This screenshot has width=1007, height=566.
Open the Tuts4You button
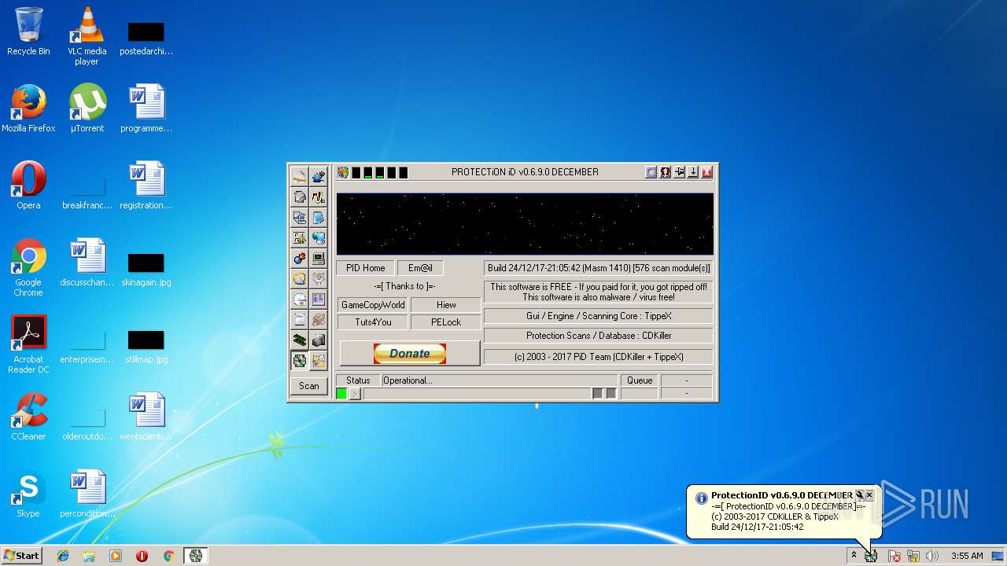point(373,322)
